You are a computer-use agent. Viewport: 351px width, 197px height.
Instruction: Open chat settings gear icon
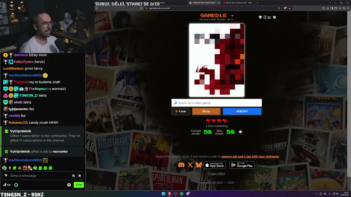(69, 185)
